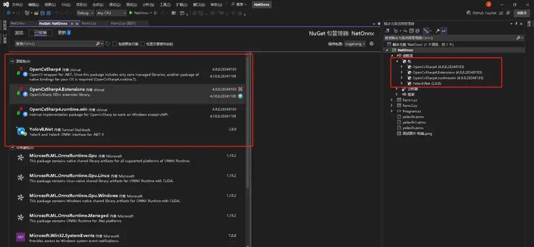Select the OpenCvSharp4.runtime.win package entry

coord(127,113)
